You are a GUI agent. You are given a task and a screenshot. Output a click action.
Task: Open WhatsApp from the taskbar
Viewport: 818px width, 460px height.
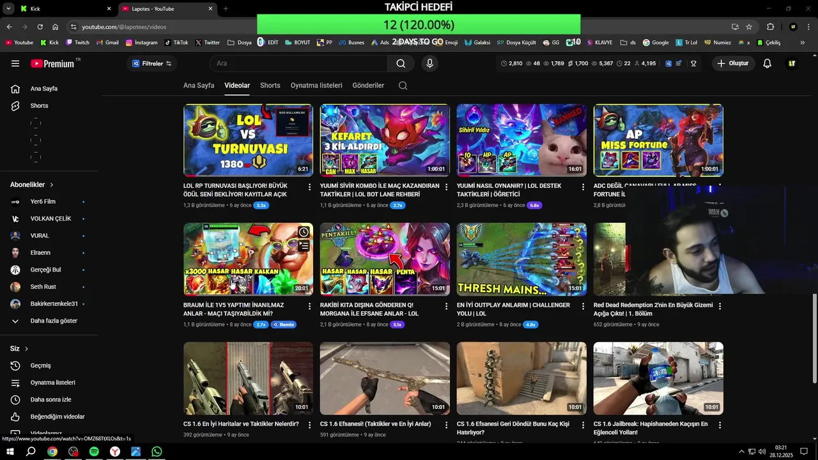pos(157,452)
